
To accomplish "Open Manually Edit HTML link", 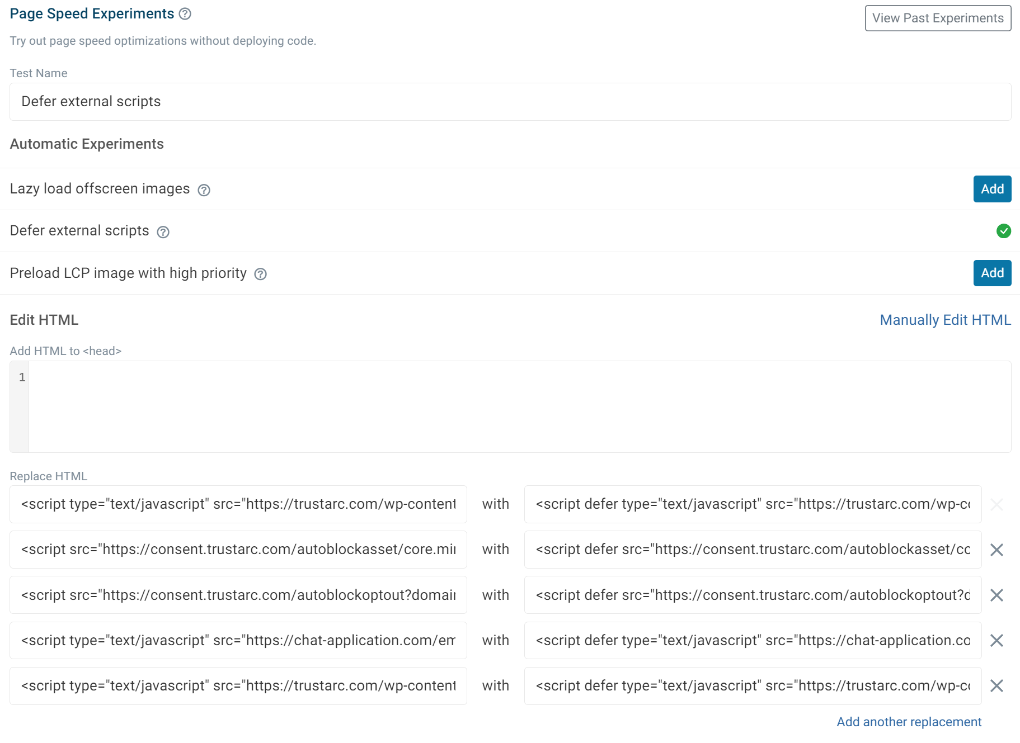I will [945, 320].
